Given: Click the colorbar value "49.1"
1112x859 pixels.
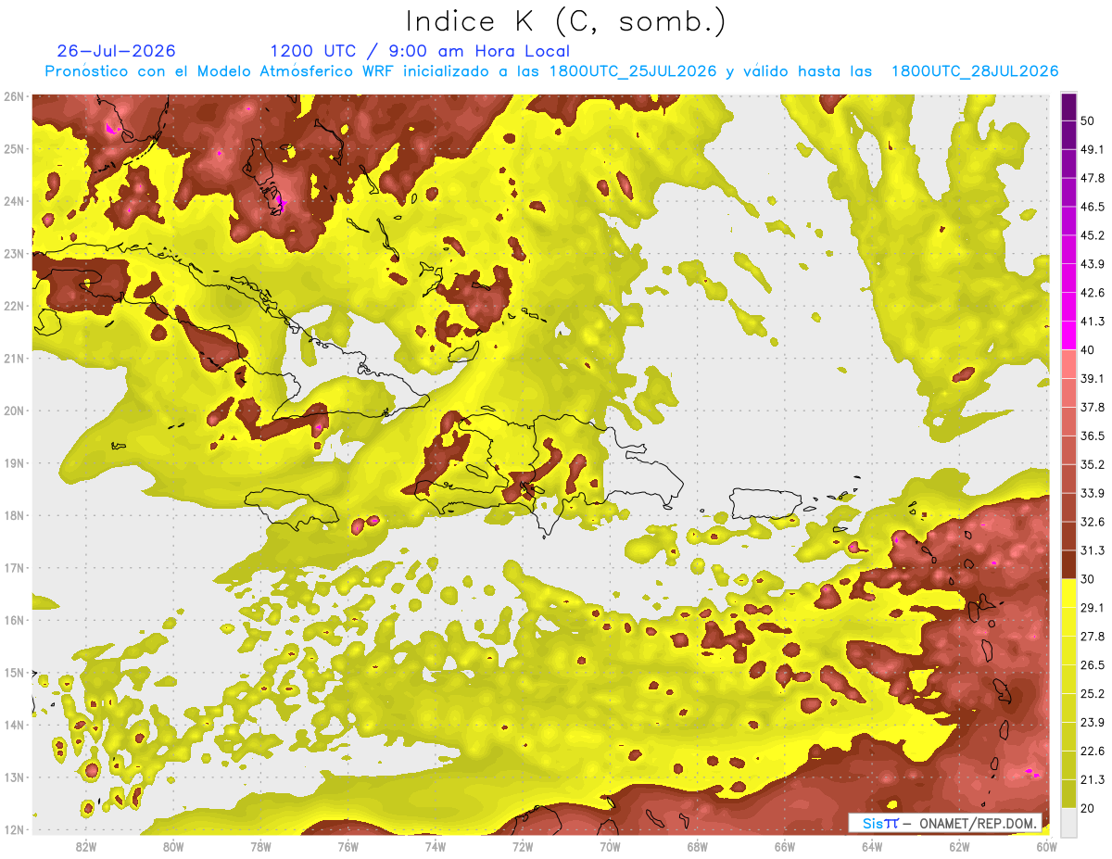Looking at the screenshot, I should (x=1093, y=149).
